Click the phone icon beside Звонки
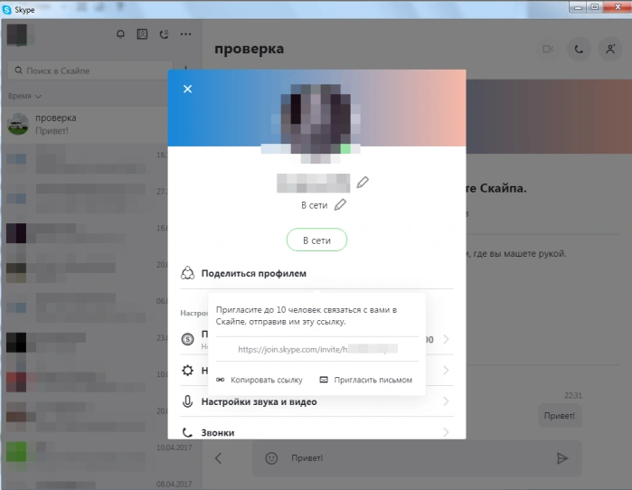 click(187, 432)
